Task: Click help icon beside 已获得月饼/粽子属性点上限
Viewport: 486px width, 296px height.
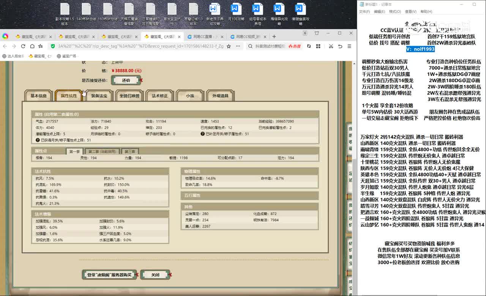Action: (x=38, y=140)
